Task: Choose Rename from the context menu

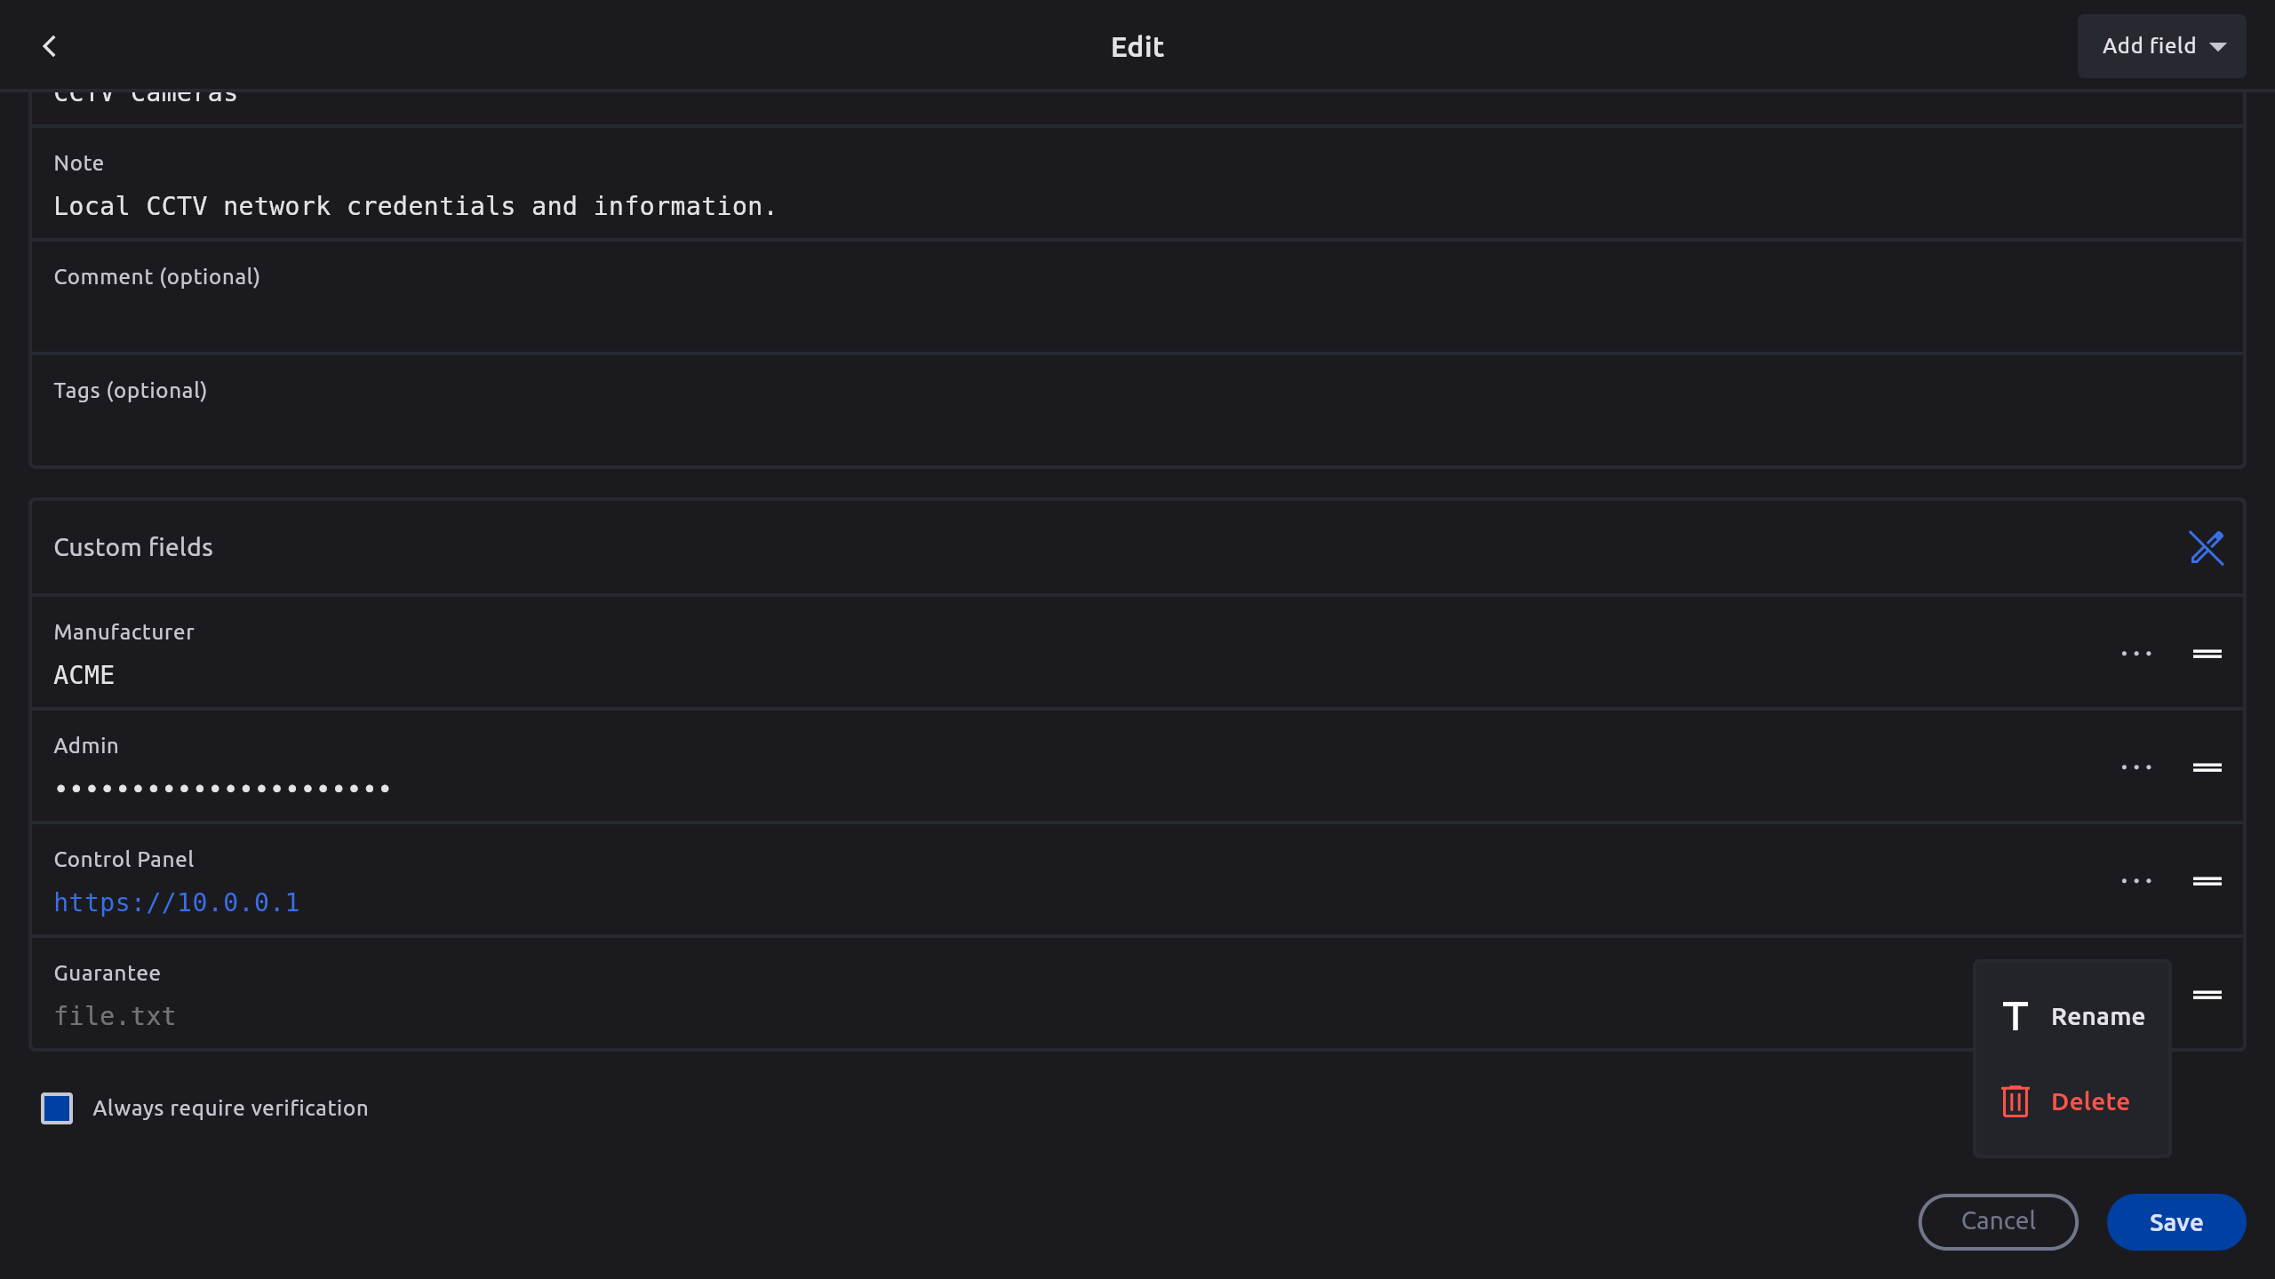Action: coord(2072,1016)
